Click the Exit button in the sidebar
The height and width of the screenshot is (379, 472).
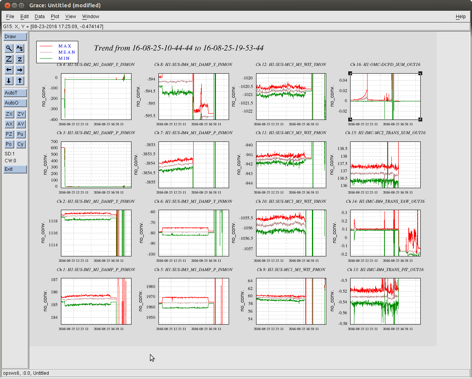pyautogui.click(x=15, y=169)
